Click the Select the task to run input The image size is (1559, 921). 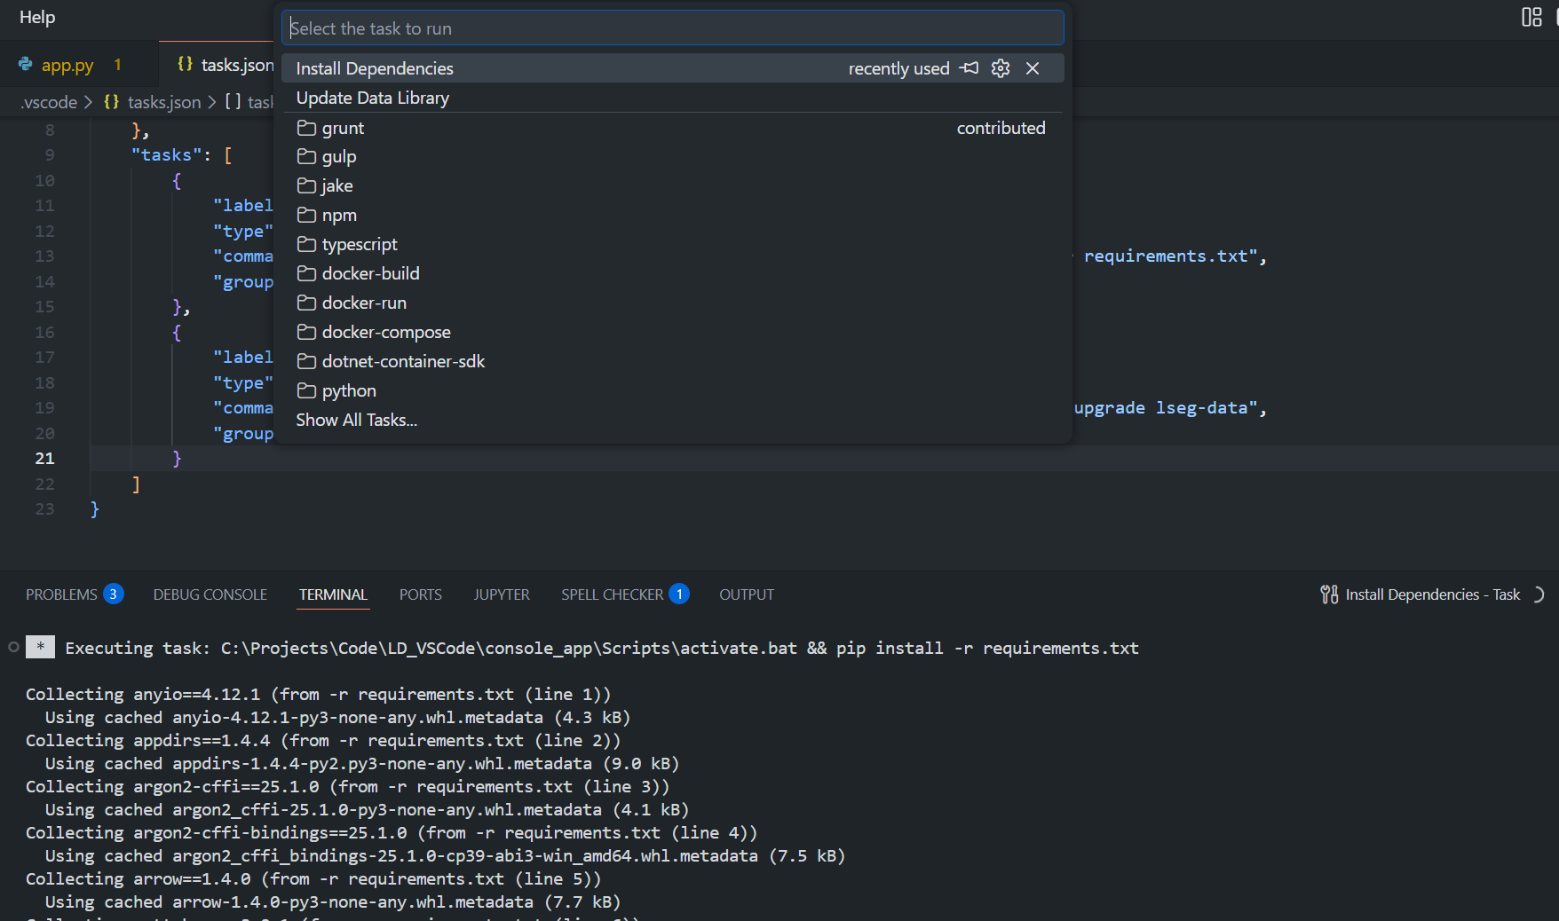click(x=672, y=28)
